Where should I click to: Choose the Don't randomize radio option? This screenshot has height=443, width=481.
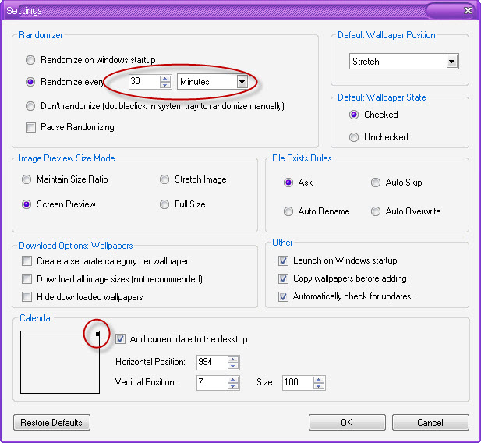[30, 106]
